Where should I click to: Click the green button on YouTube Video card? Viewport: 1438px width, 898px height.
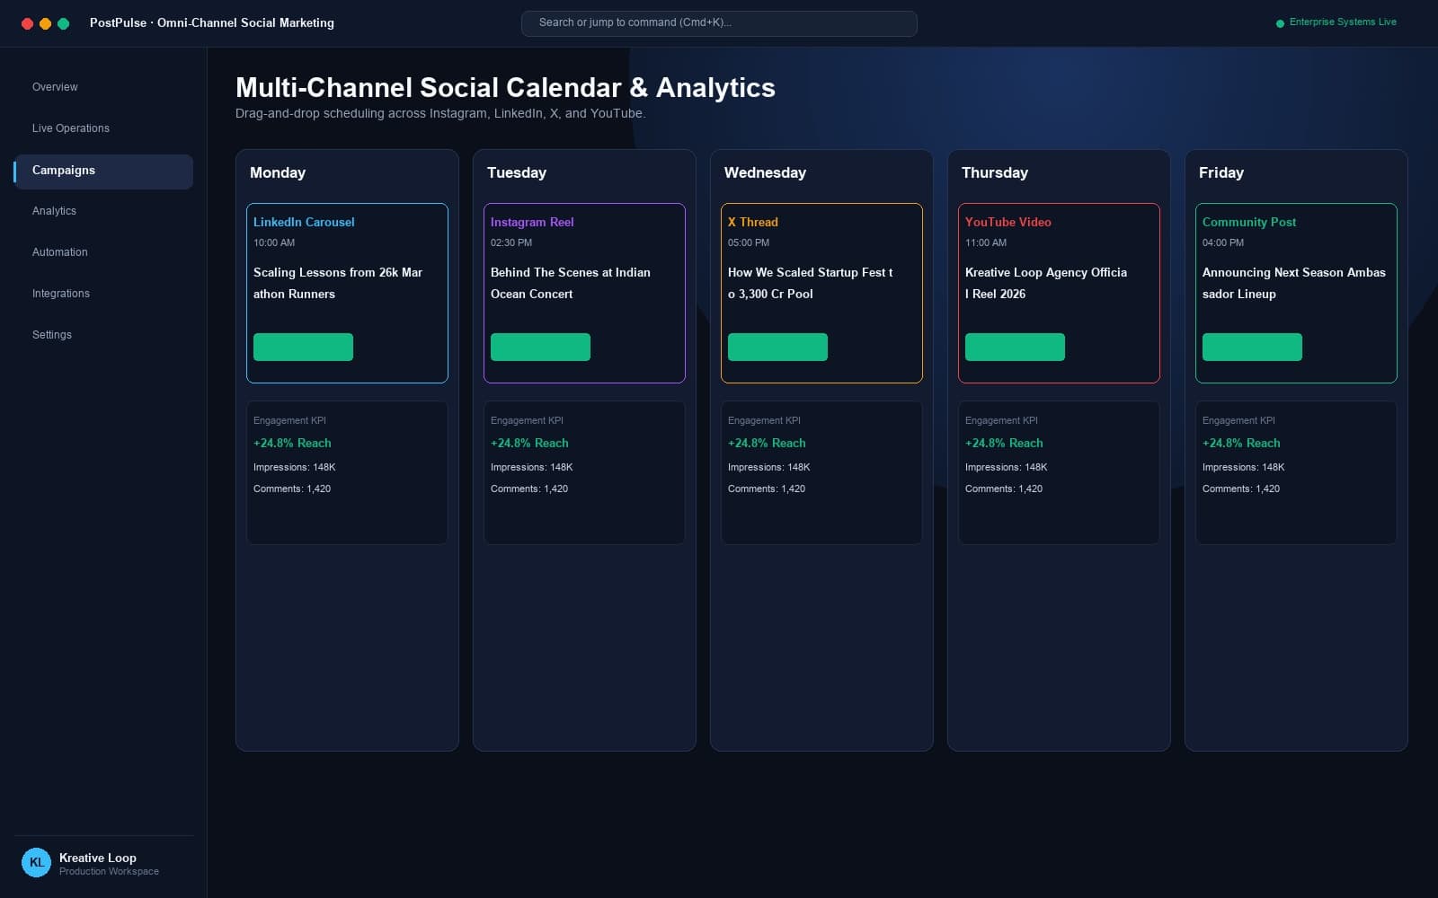tap(1015, 347)
